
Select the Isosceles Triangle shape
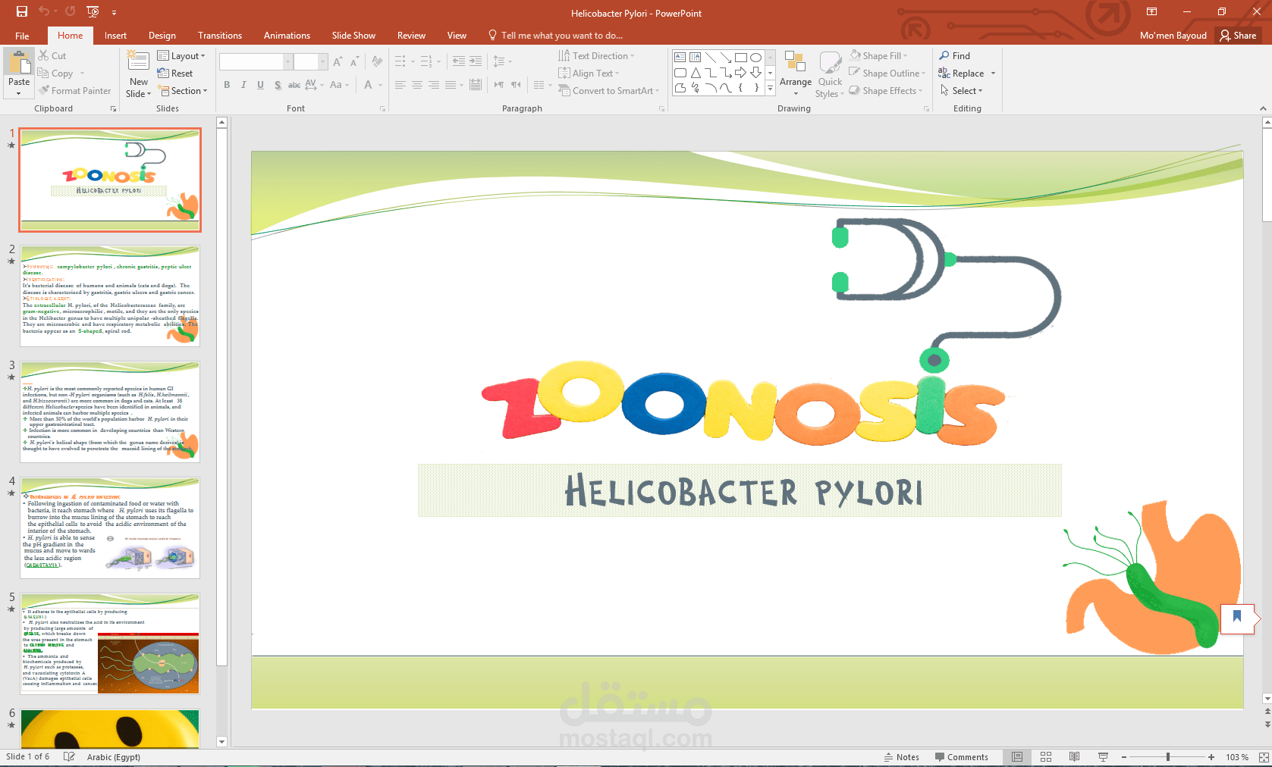[x=696, y=73]
